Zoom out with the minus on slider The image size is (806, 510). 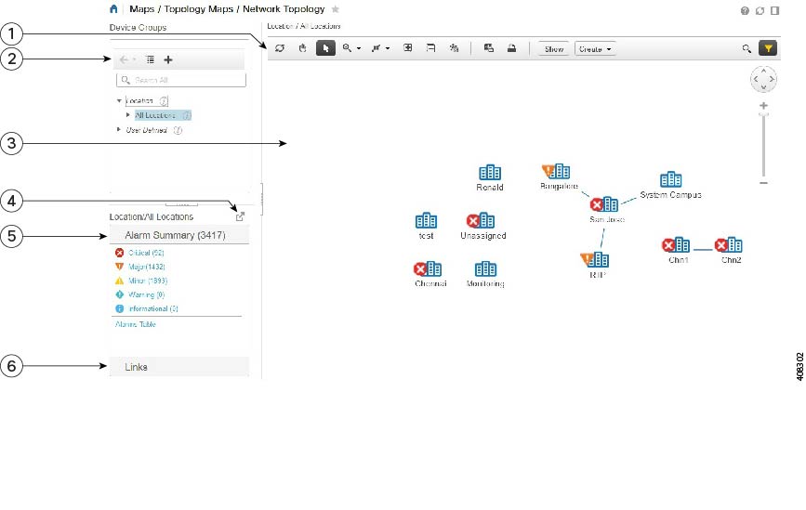(x=764, y=183)
